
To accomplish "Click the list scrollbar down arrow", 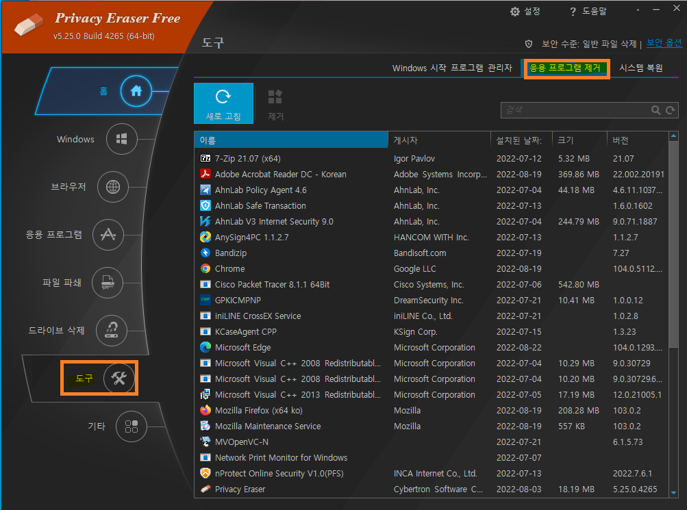I will (673, 493).
